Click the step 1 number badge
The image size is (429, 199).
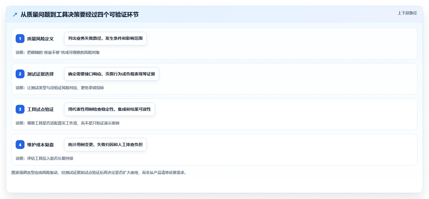[x=20, y=39]
